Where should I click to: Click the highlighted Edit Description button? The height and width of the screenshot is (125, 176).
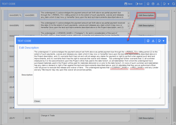point(146,15)
